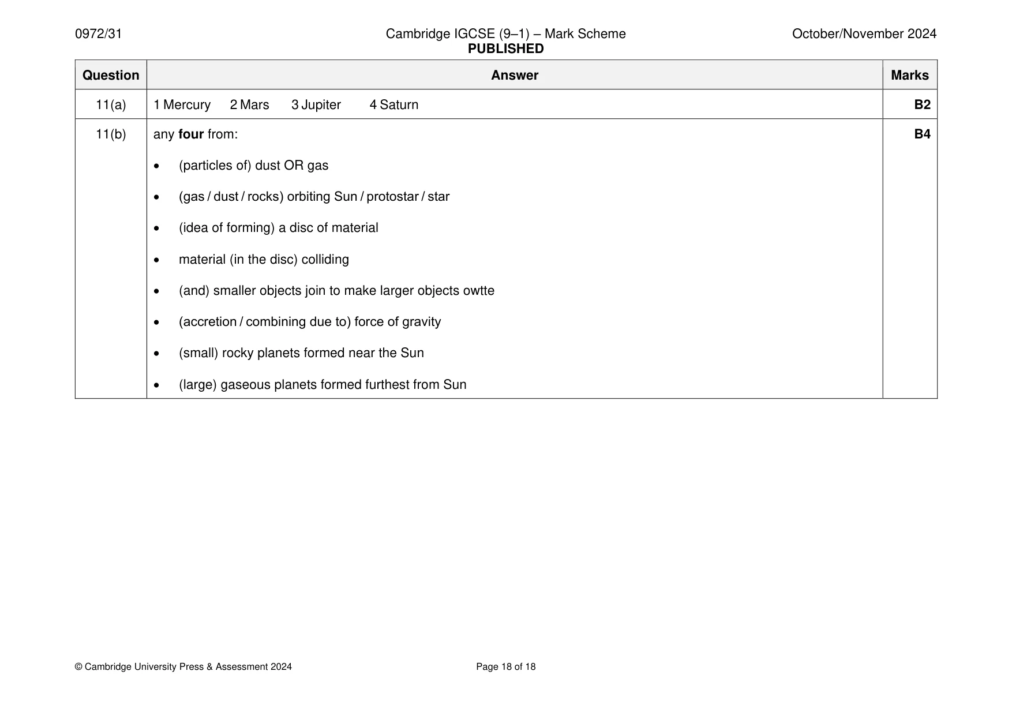1012x716 pixels.
Task: Click the paper code '0972/31'
Action: coord(99,33)
